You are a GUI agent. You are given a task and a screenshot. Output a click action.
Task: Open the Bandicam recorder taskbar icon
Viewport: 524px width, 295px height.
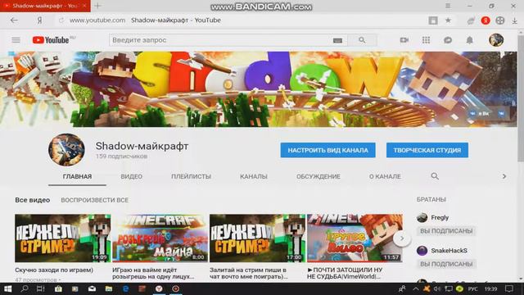pyautogui.click(x=176, y=288)
